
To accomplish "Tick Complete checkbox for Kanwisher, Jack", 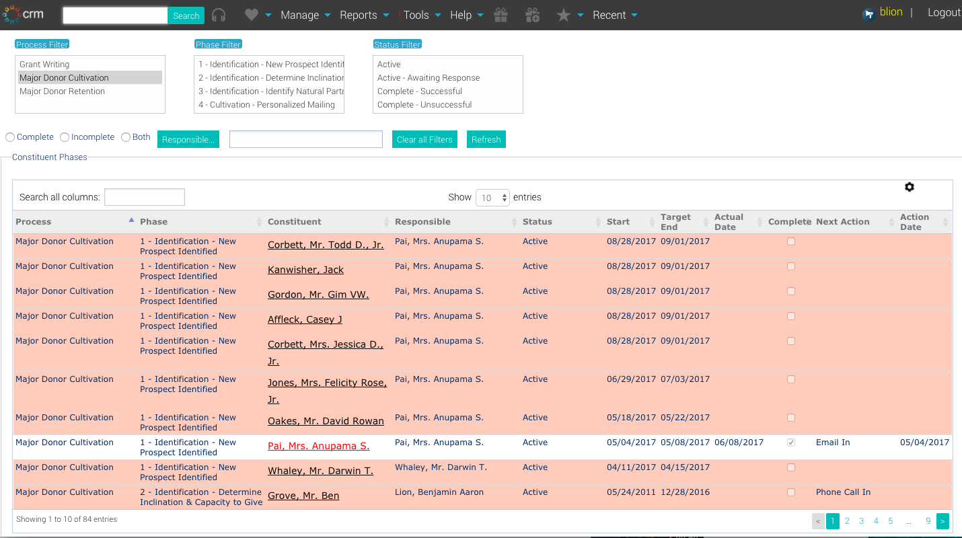I will click(791, 266).
